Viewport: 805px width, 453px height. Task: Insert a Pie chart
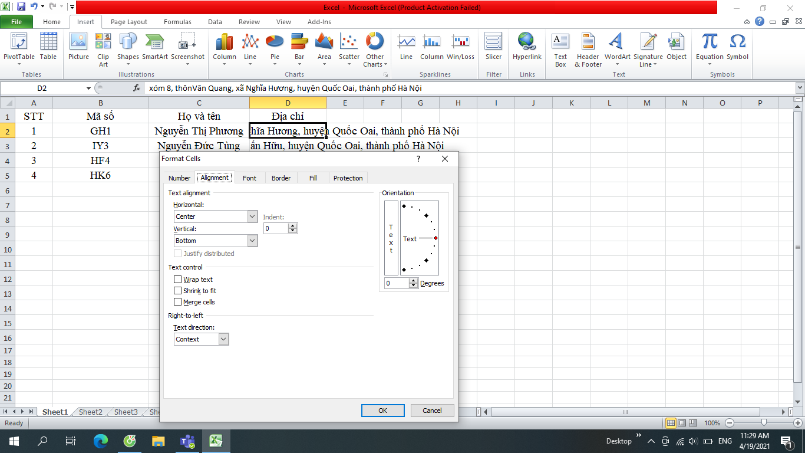(275, 50)
